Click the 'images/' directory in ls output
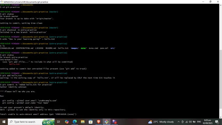Viewport: 222px width, 125px height. [x=75, y=48]
